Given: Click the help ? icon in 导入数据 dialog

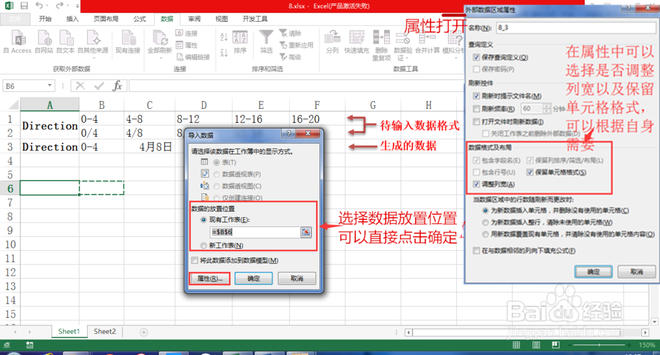Looking at the screenshot, I should tap(288, 133).
